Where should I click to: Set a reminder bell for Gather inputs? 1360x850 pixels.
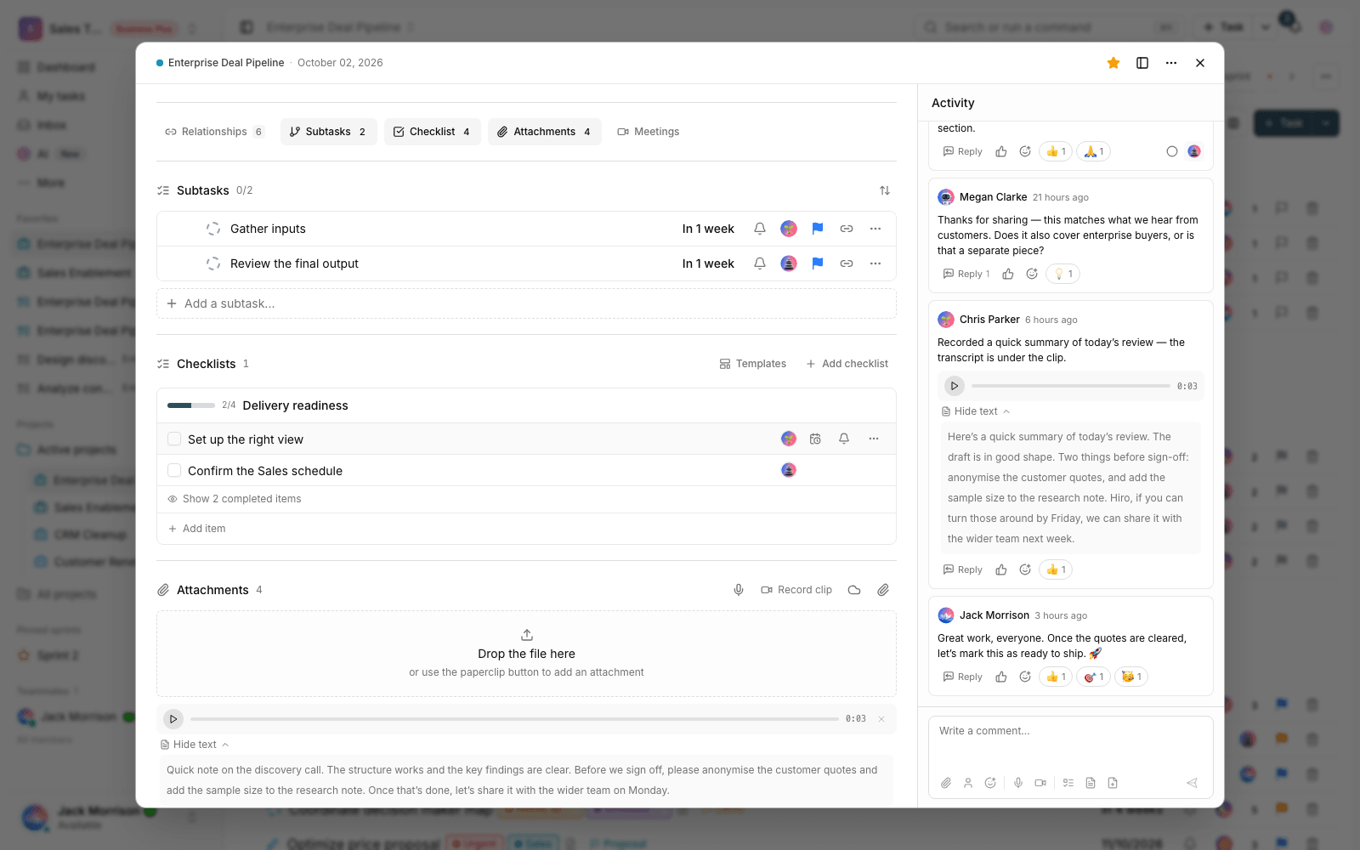click(x=760, y=229)
